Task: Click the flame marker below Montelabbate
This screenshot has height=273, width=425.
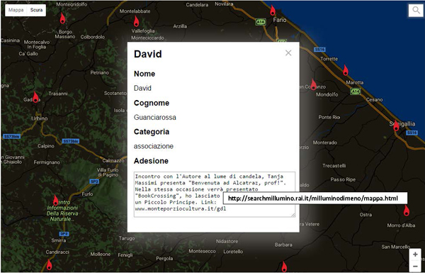Action: pos(136,21)
